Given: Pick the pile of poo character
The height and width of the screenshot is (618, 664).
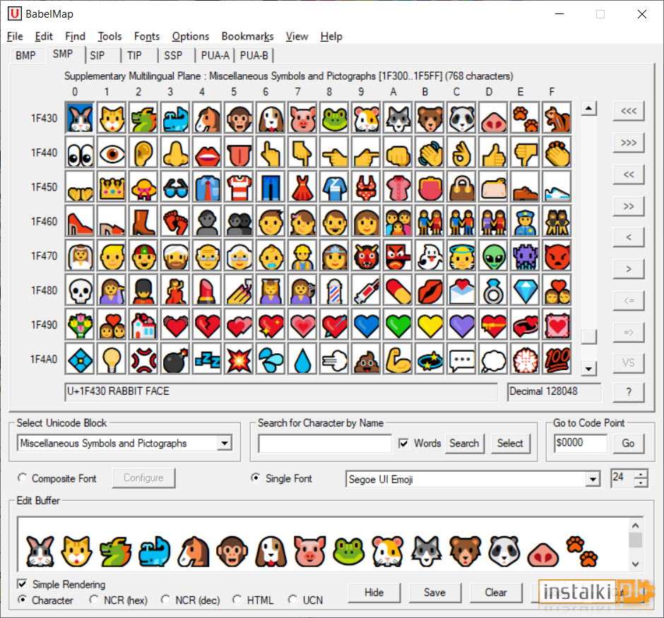Looking at the screenshot, I should click(x=367, y=359).
